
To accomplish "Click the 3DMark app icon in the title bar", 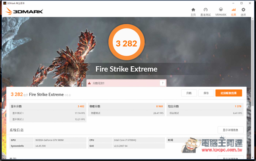I will [x=5, y=3].
